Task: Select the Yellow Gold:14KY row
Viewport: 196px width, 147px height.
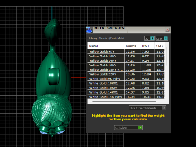Action: pos(126,60)
